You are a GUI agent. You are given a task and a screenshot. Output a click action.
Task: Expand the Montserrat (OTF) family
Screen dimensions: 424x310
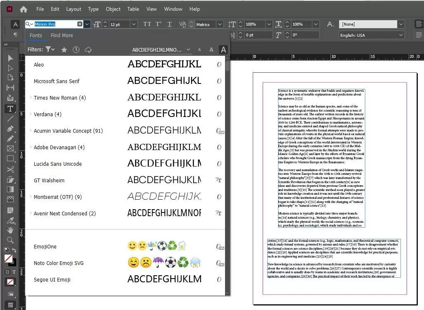(x=31, y=197)
